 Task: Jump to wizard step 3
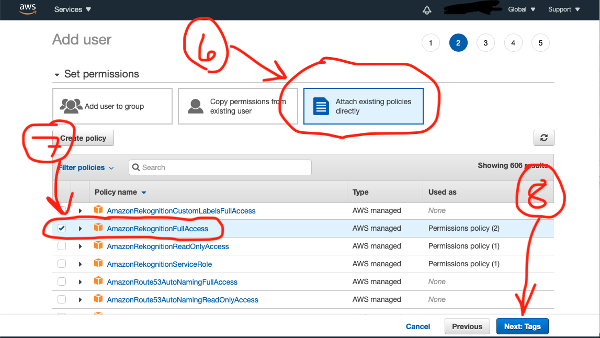coord(485,43)
